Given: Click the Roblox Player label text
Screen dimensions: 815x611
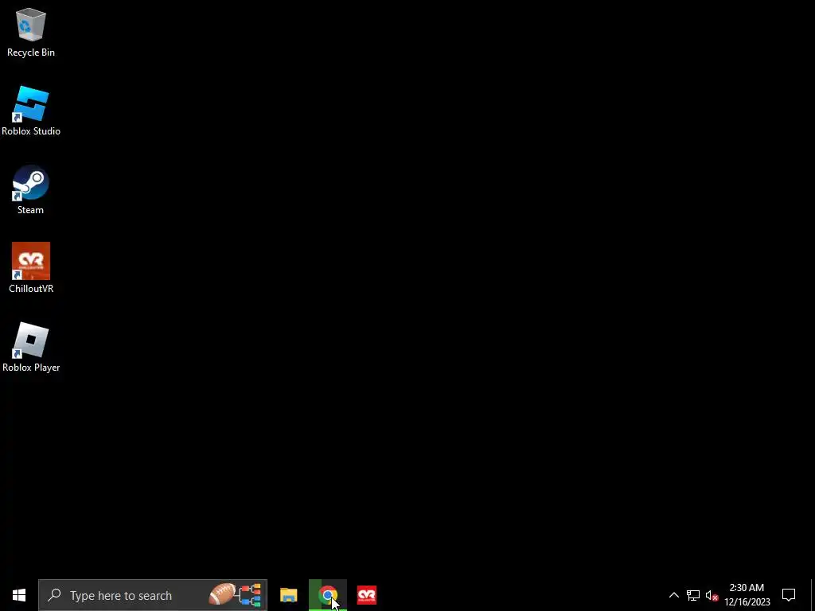Looking at the screenshot, I should (31, 368).
